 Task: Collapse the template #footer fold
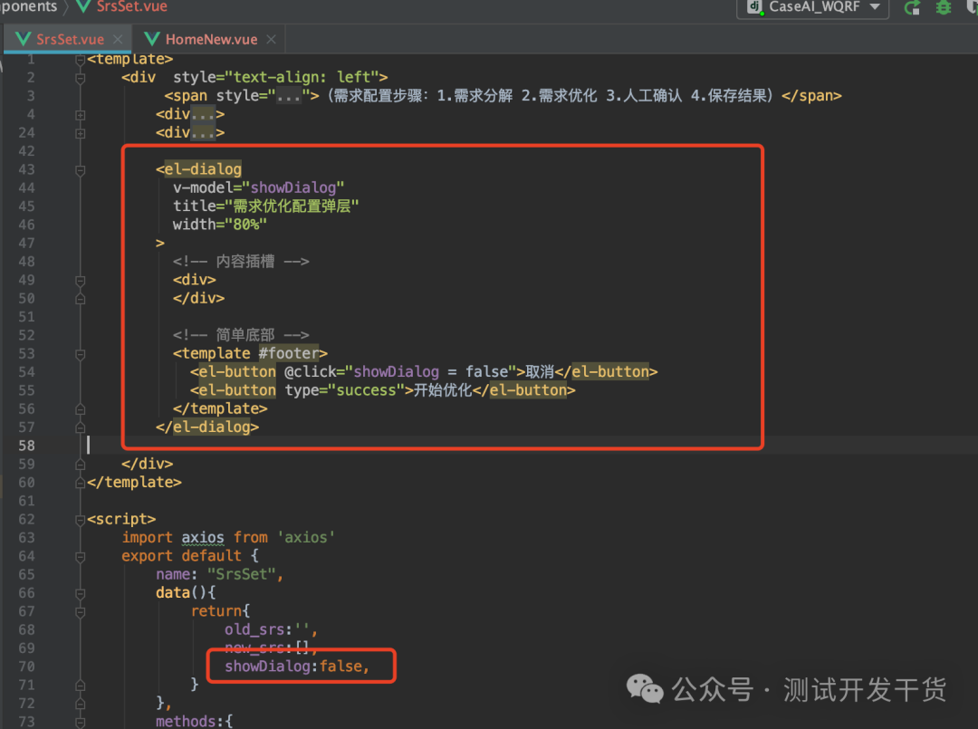pos(80,353)
